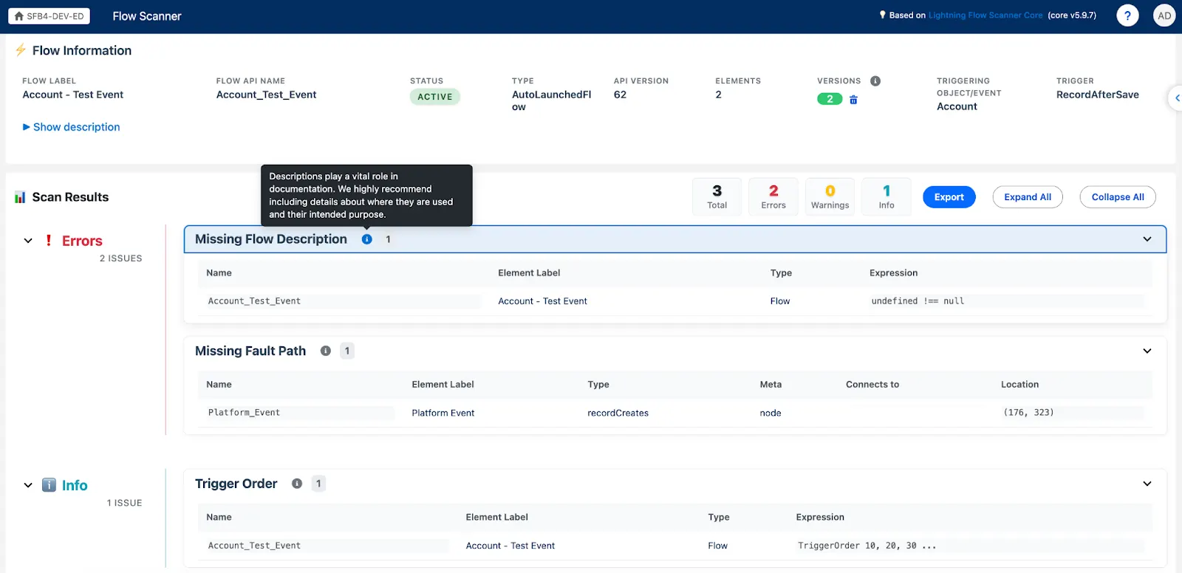Expand Show description disclosure
Image resolution: width=1182 pixels, height=573 pixels.
click(72, 127)
